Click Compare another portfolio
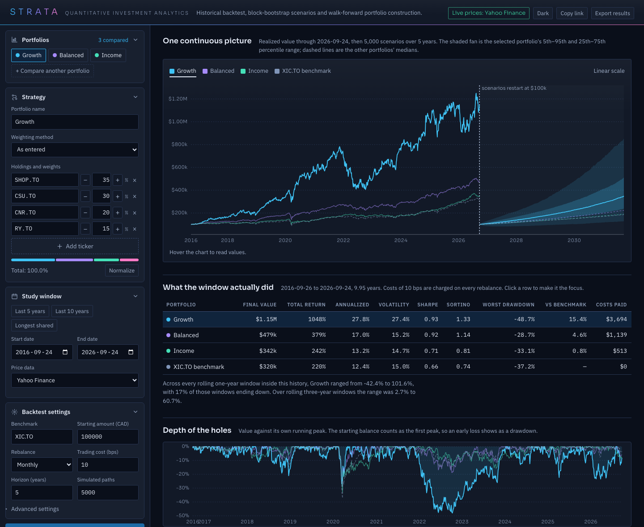This screenshot has height=527, width=644. [x=52, y=71]
